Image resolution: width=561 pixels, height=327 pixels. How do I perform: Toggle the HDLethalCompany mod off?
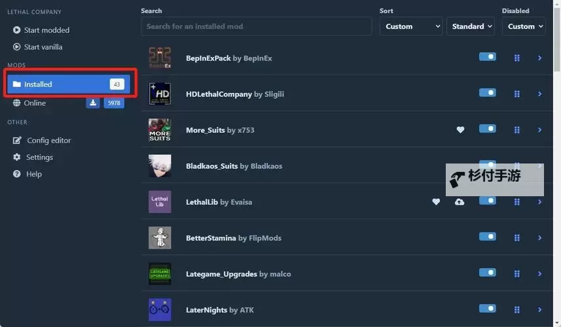tap(487, 93)
